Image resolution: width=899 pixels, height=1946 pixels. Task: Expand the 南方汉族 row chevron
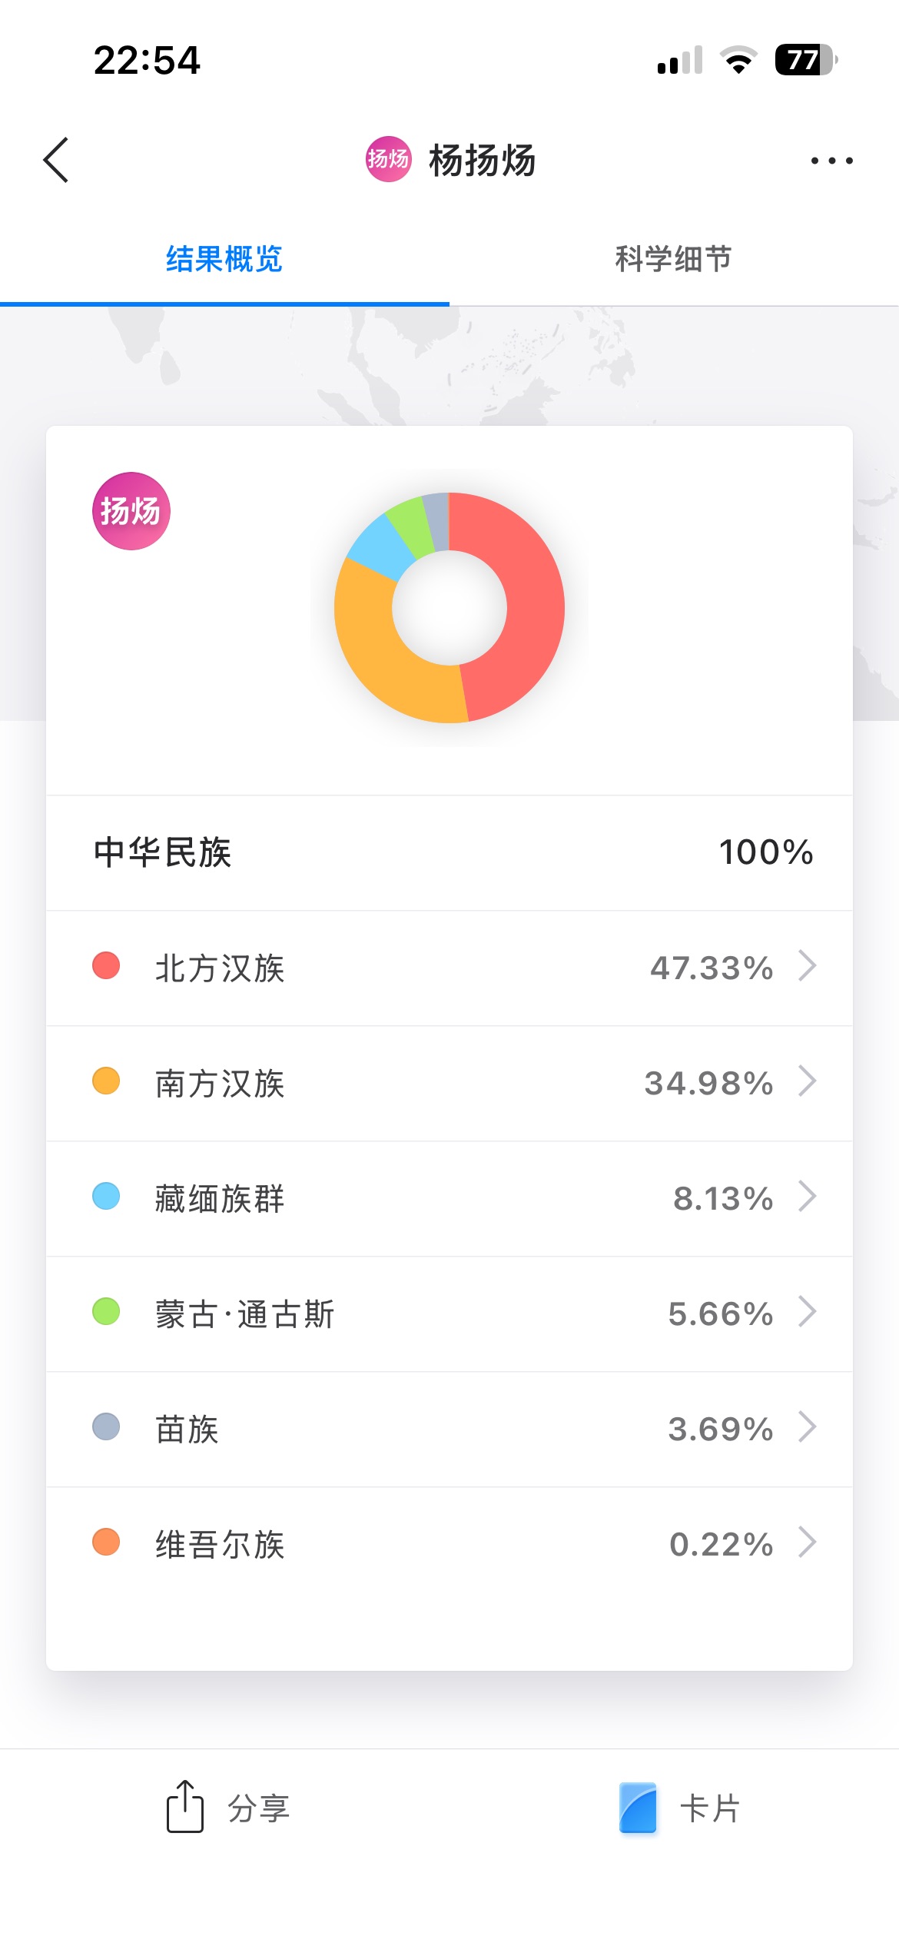point(807,1081)
